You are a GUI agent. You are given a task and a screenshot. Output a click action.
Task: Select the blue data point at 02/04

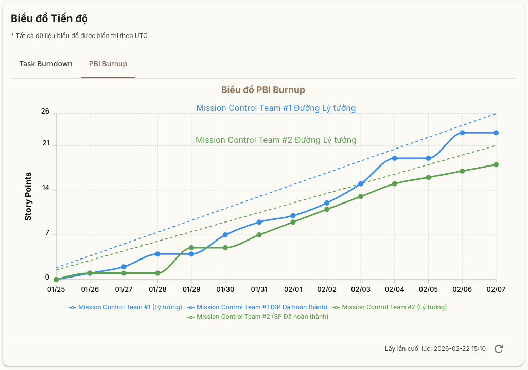click(x=395, y=158)
